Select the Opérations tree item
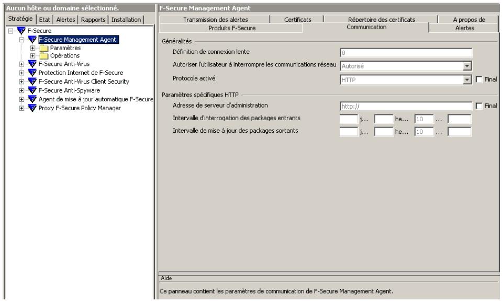Viewport: 502px width, 302px height. pos(65,55)
